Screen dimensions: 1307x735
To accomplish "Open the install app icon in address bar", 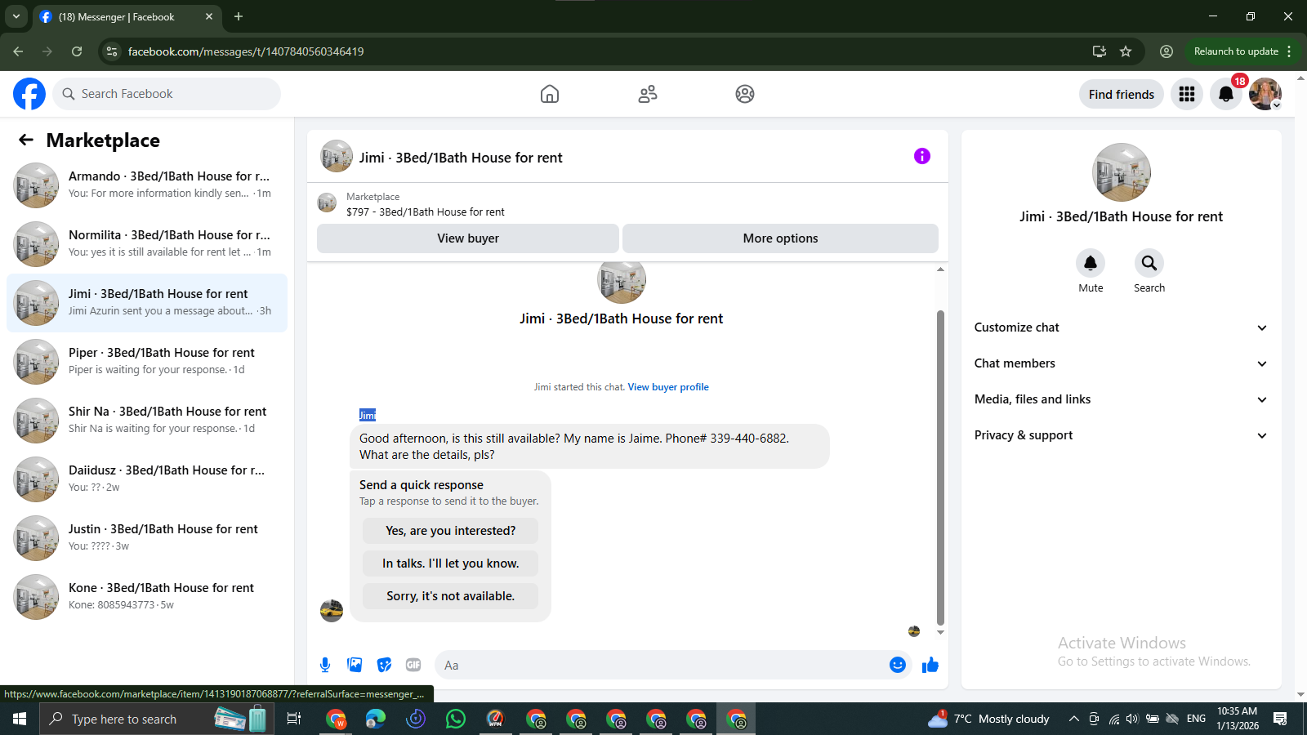I will tap(1100, 51).
